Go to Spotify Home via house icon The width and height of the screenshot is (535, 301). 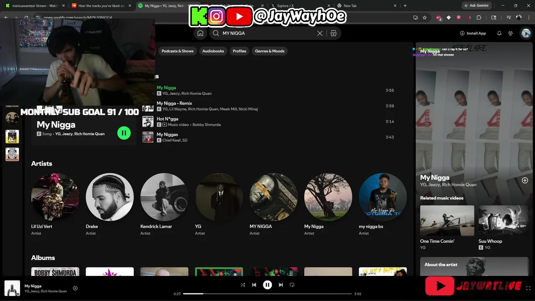tap(200, 33)
